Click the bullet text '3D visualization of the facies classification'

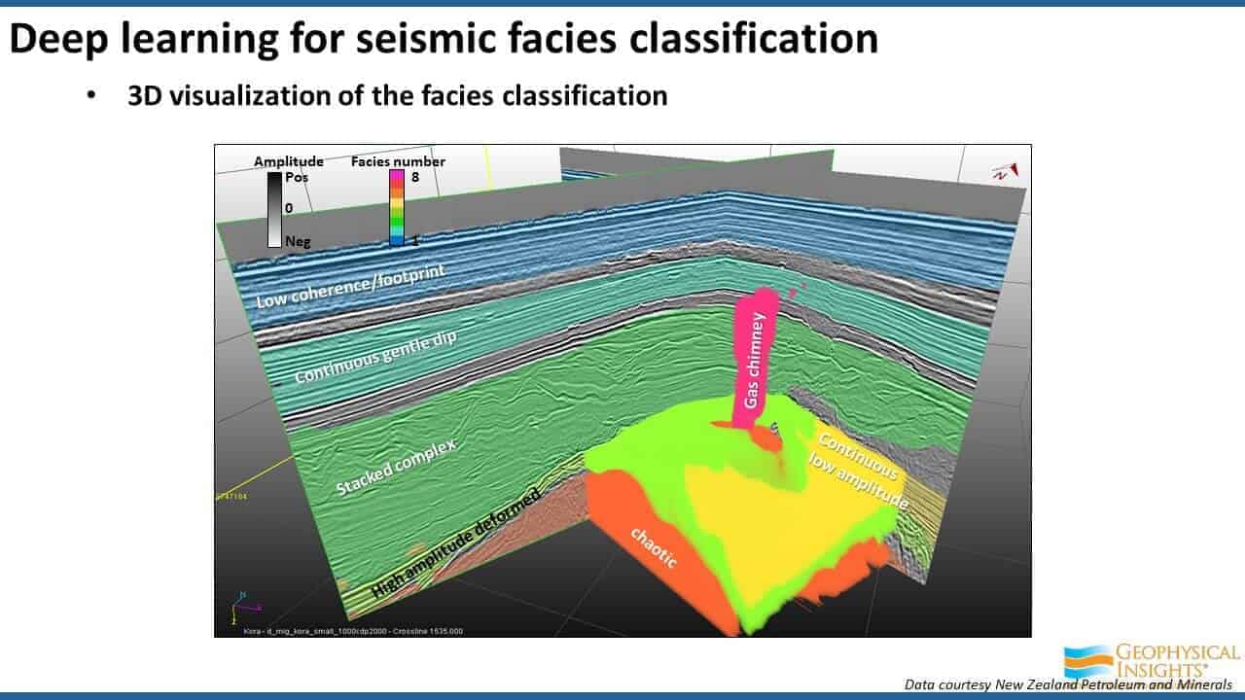397,95
